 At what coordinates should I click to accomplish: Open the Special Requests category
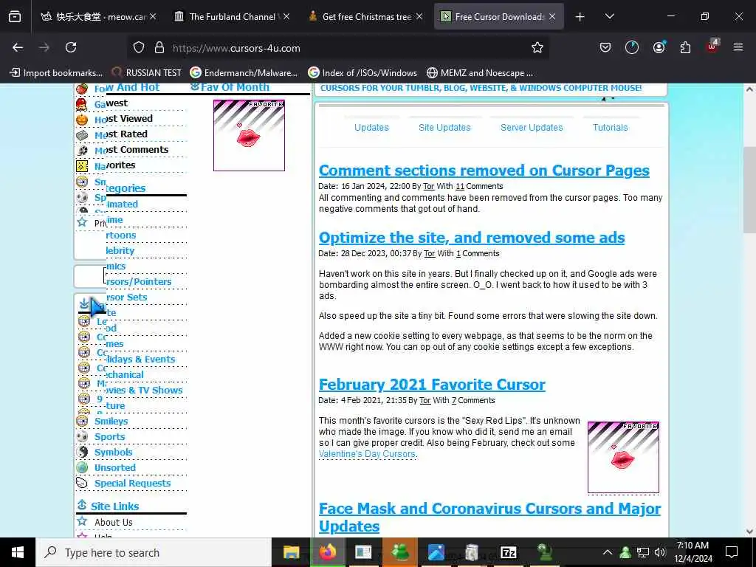133,483
